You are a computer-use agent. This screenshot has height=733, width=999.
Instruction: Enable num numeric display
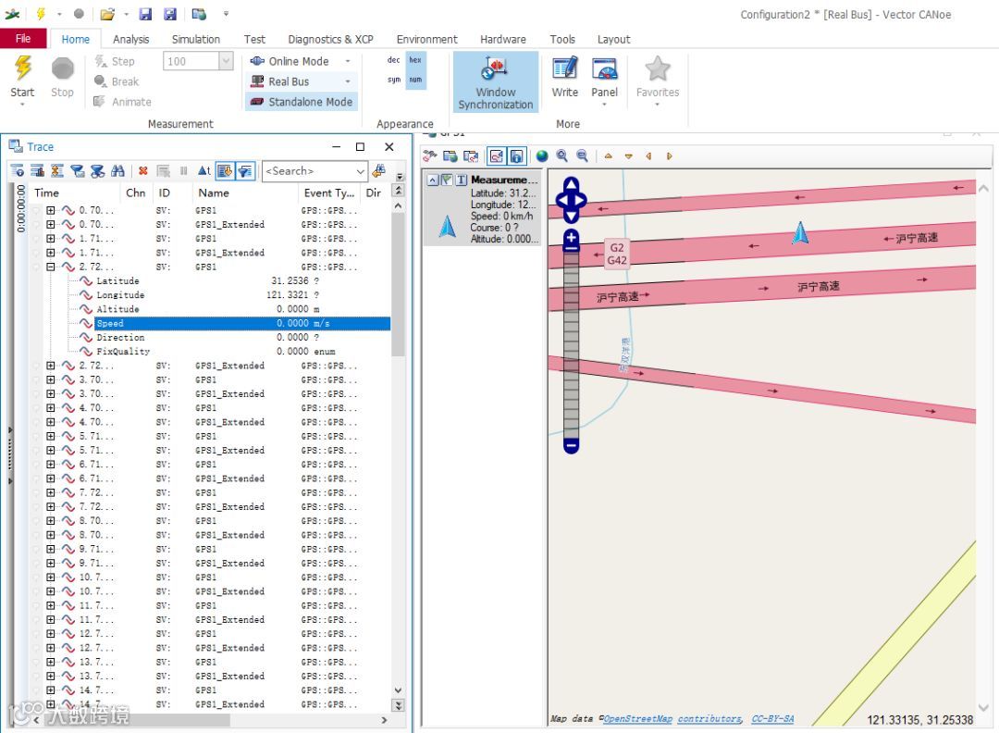(x=415, y=80)
